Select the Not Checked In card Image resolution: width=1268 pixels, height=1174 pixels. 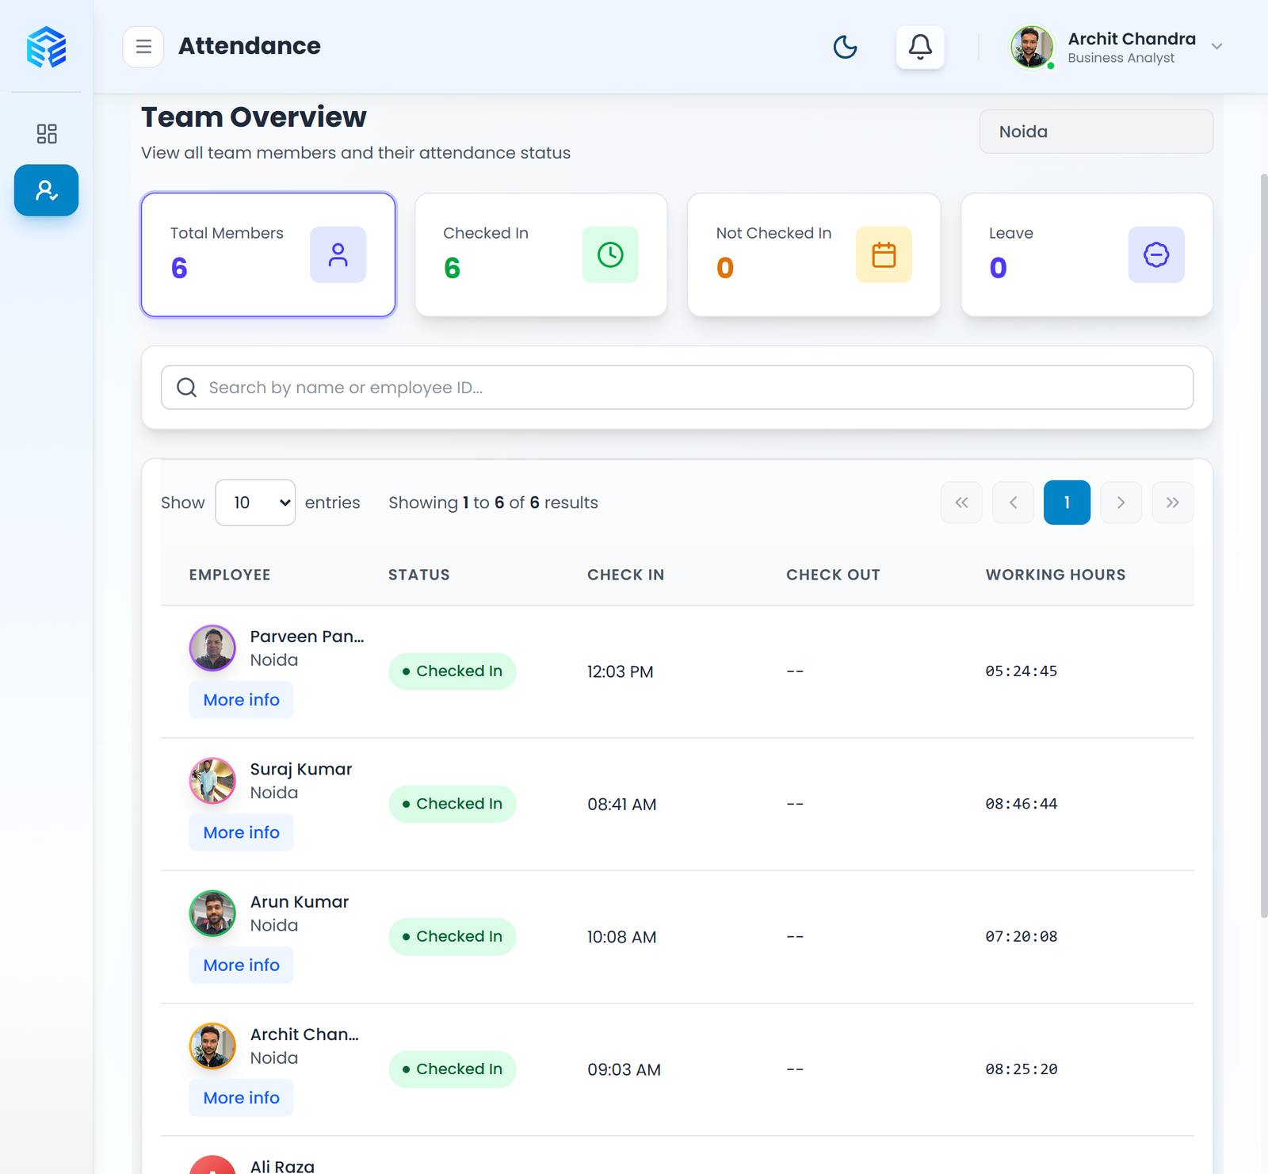814,254
